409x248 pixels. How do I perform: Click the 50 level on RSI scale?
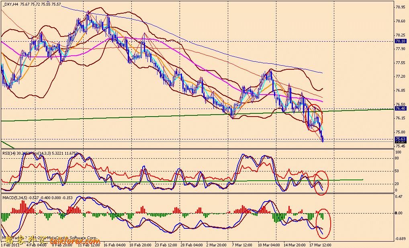coord(397,171)
